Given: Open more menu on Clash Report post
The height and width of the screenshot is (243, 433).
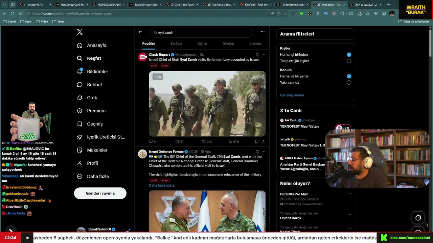Looking at the screenshot, I should click(x=264, y=55).
